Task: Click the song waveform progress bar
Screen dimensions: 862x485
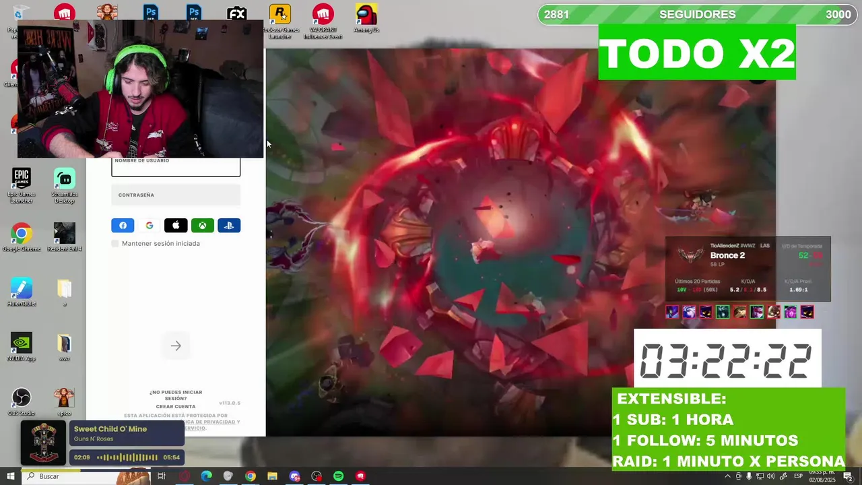Action: click(x=127, y=457)
